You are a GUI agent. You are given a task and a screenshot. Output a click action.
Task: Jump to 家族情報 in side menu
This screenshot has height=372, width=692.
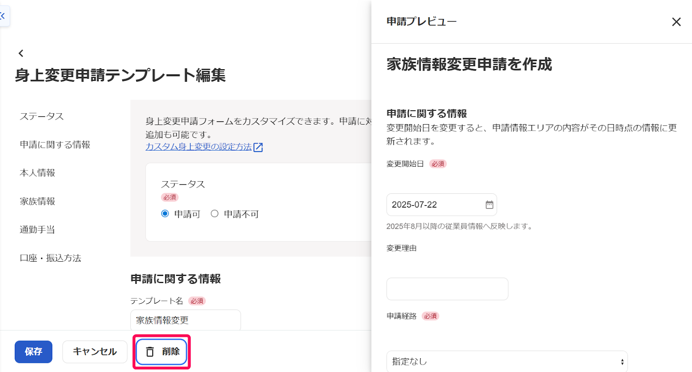(x=38, y=201)
